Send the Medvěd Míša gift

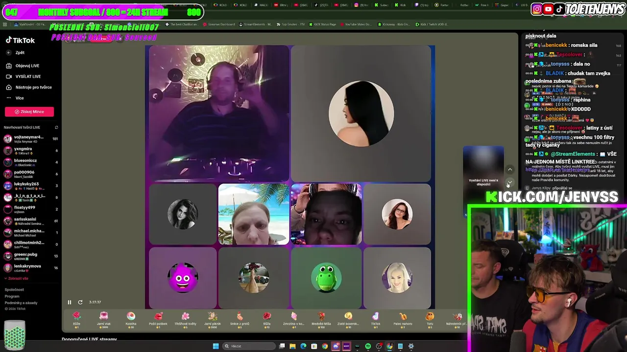point(321,319)
